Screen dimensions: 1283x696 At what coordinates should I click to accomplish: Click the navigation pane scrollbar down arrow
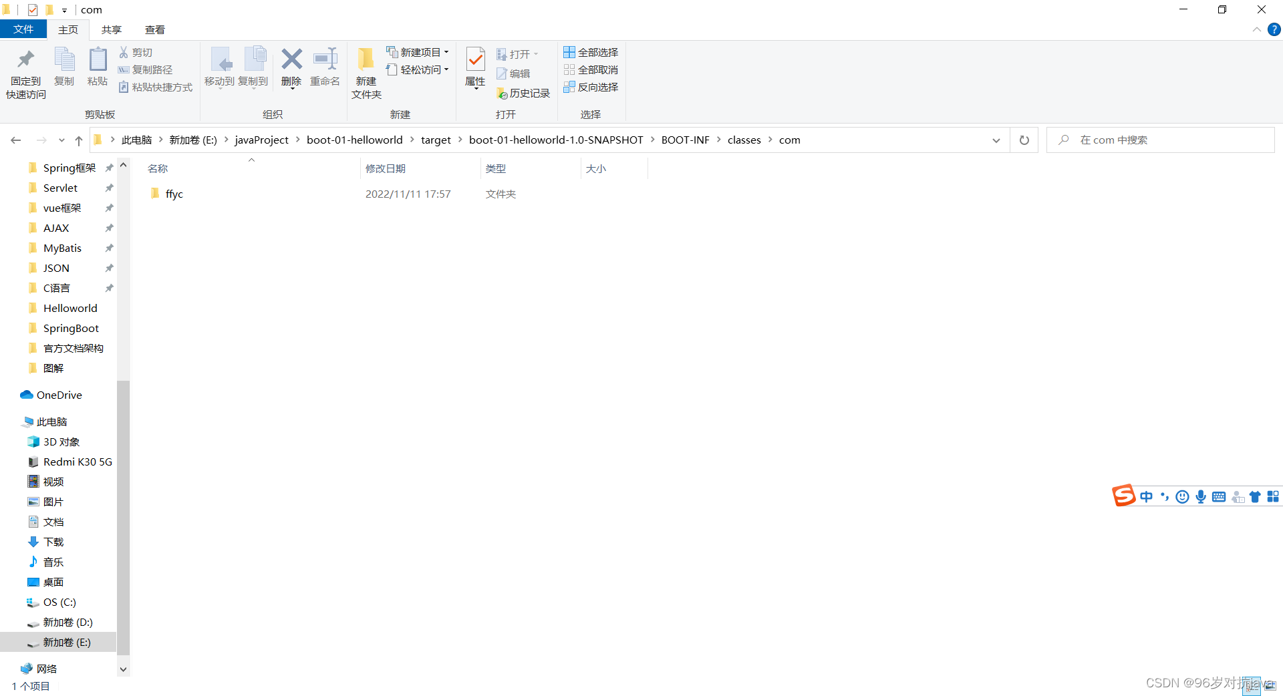123,669
